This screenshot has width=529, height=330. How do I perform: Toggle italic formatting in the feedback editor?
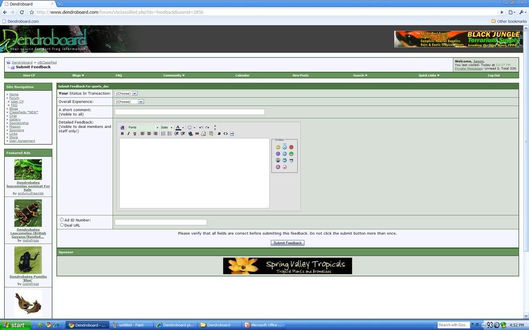pyautogui.click(x=129, y=134)
